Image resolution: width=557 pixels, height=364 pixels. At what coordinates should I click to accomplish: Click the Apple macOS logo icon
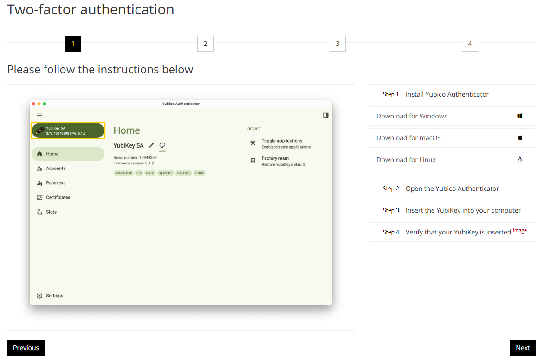[520, 138]
